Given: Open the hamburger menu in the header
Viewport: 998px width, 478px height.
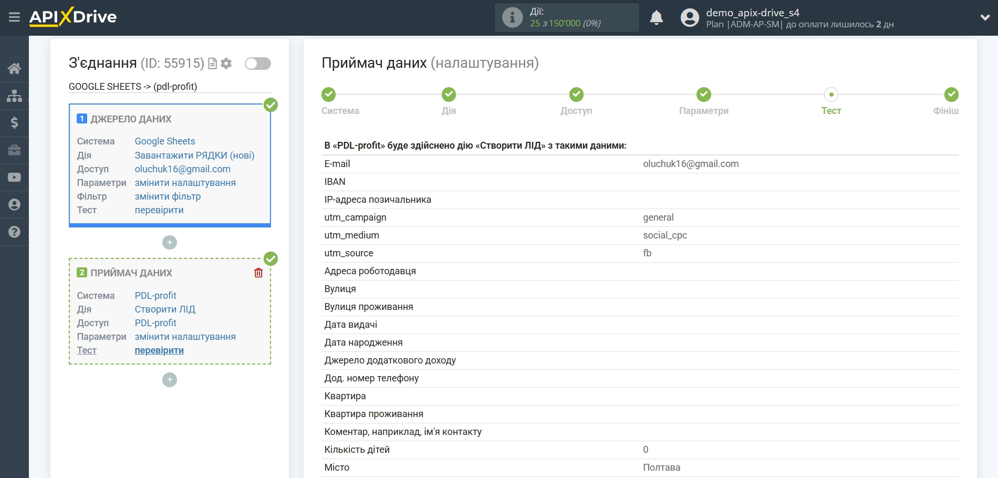Looking at the screenshot, I should point(14,17).
